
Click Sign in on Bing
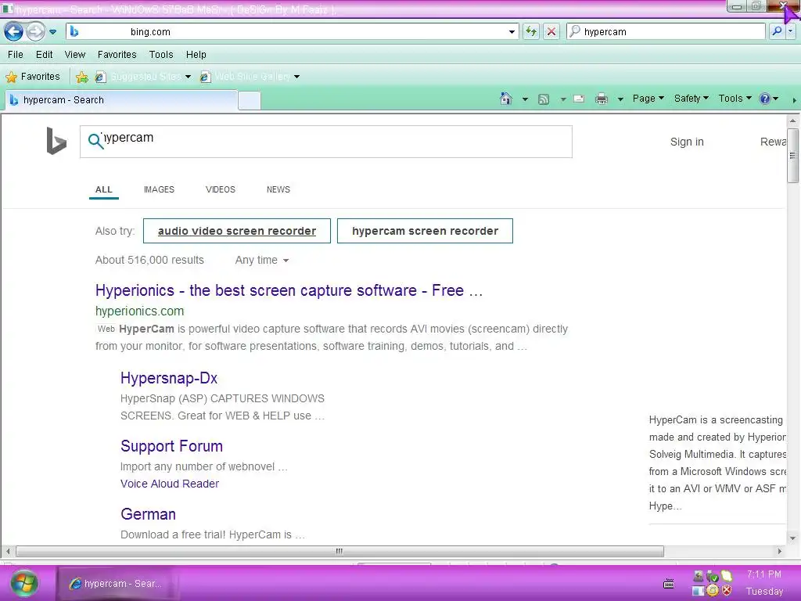[x=687, y=142]
